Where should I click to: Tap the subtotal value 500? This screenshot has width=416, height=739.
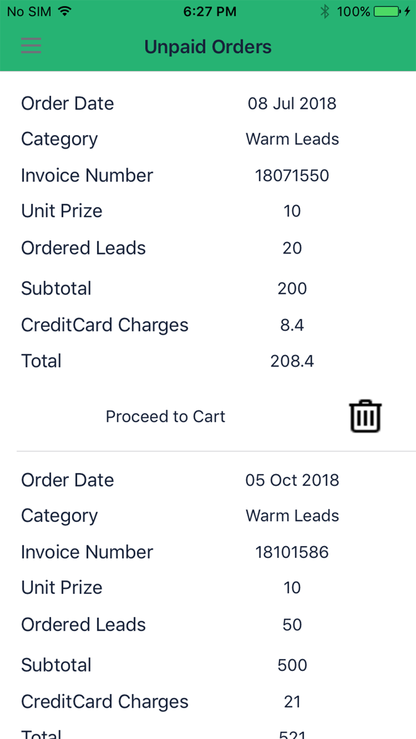tap(292, 665)
